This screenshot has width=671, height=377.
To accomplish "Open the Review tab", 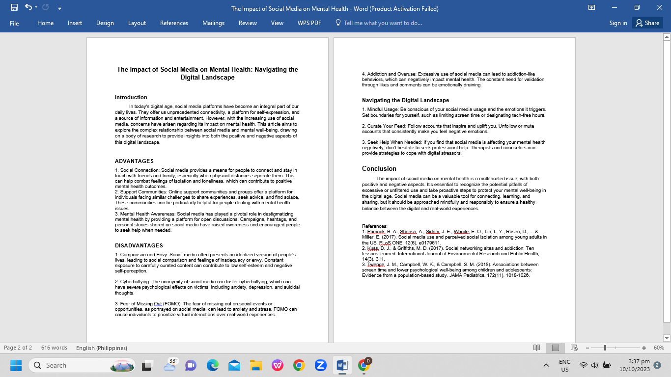I will (248, 23).
